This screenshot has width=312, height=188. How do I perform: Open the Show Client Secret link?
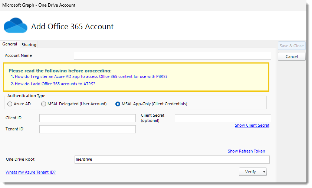click(252, 126)
